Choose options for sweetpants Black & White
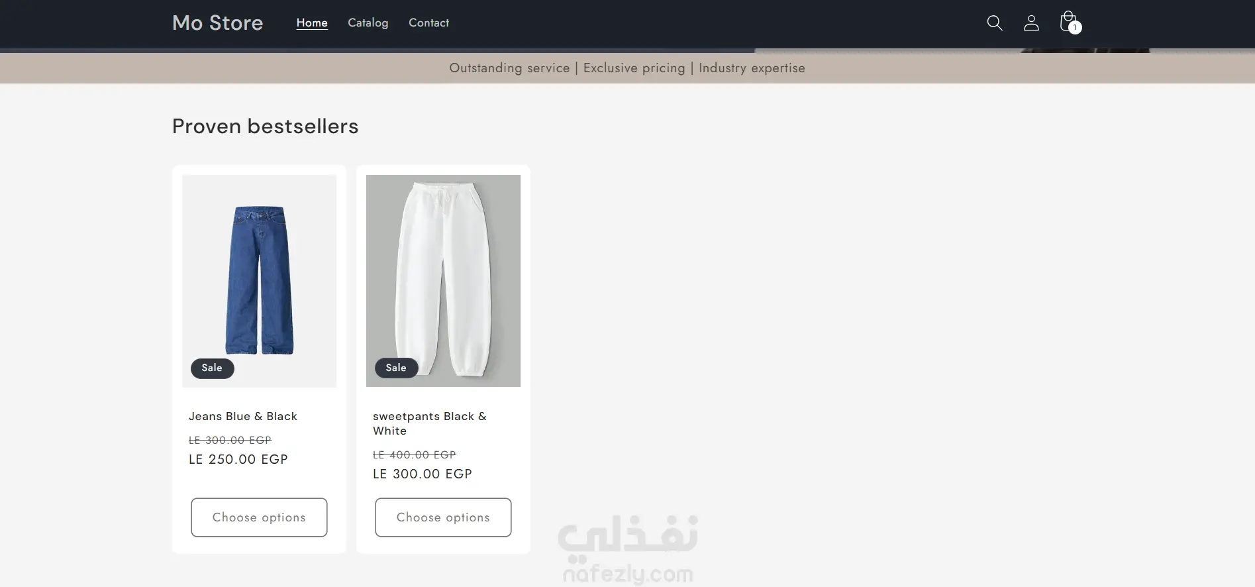1255x587 pixels. [x=443, y=517]
